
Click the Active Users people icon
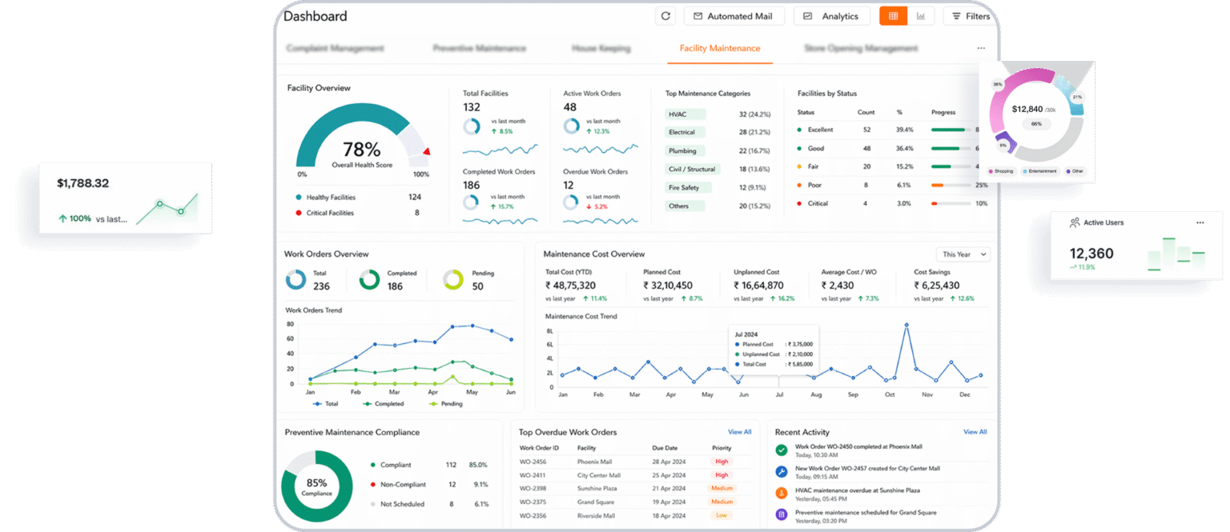[x=1075, y=222]
